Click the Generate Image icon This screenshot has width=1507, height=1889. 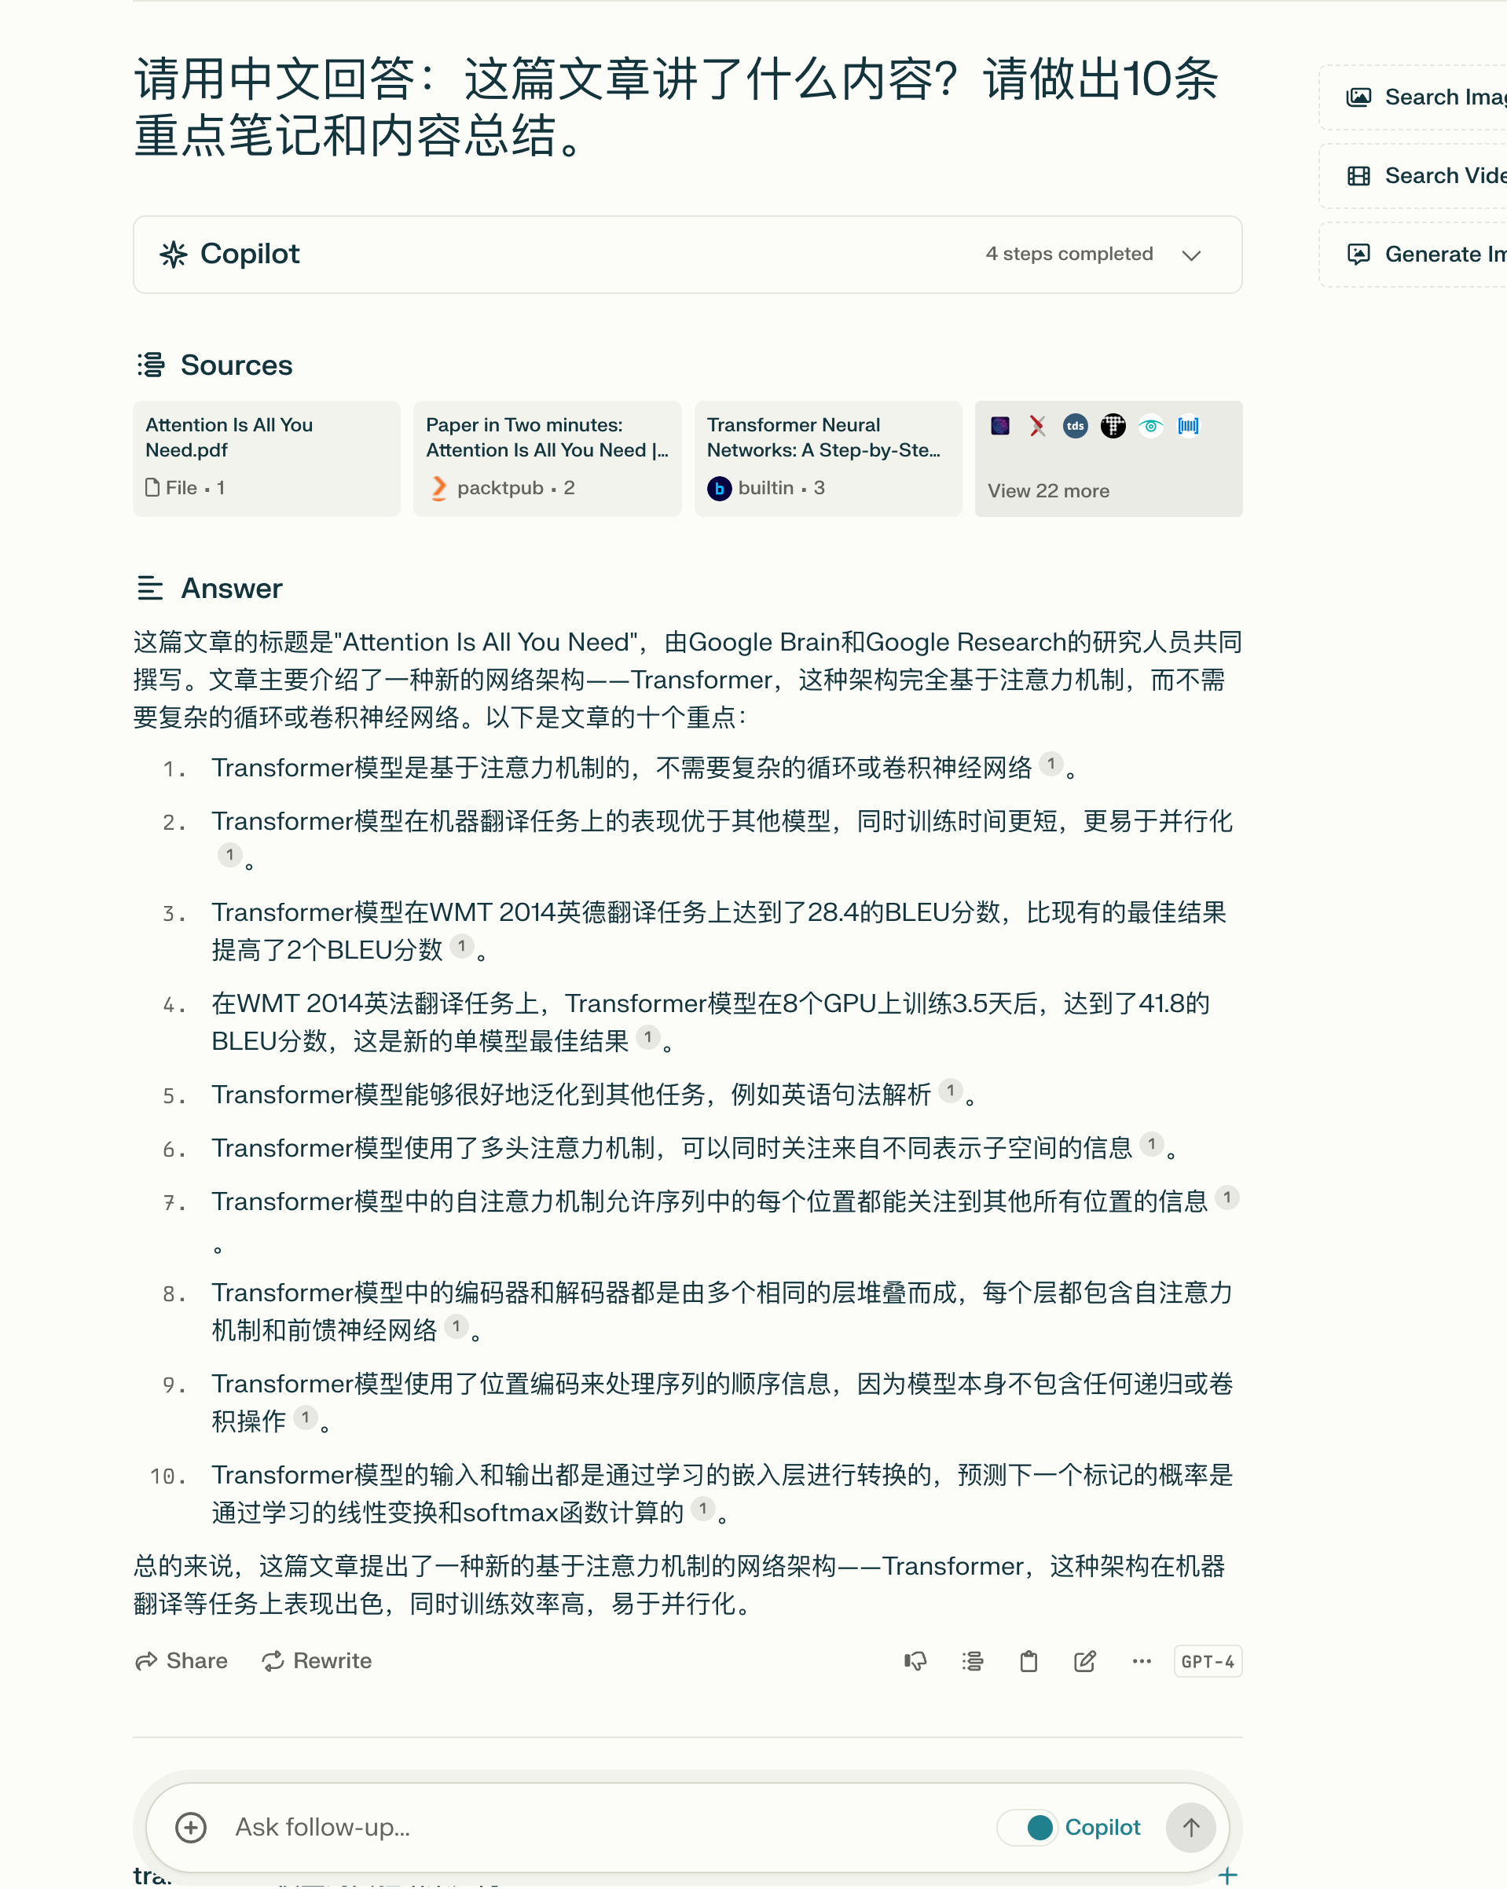[x=1358, y=254]
